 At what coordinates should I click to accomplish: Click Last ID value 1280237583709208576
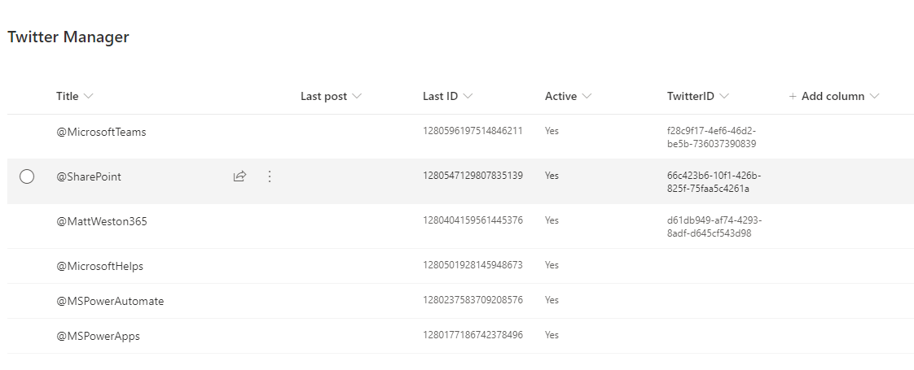point(472,300)
